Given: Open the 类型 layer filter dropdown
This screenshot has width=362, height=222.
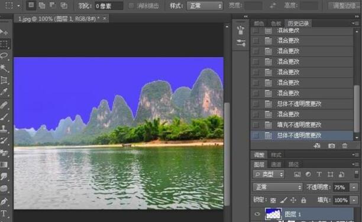Looking at the screenshot, I should (269, 175).
